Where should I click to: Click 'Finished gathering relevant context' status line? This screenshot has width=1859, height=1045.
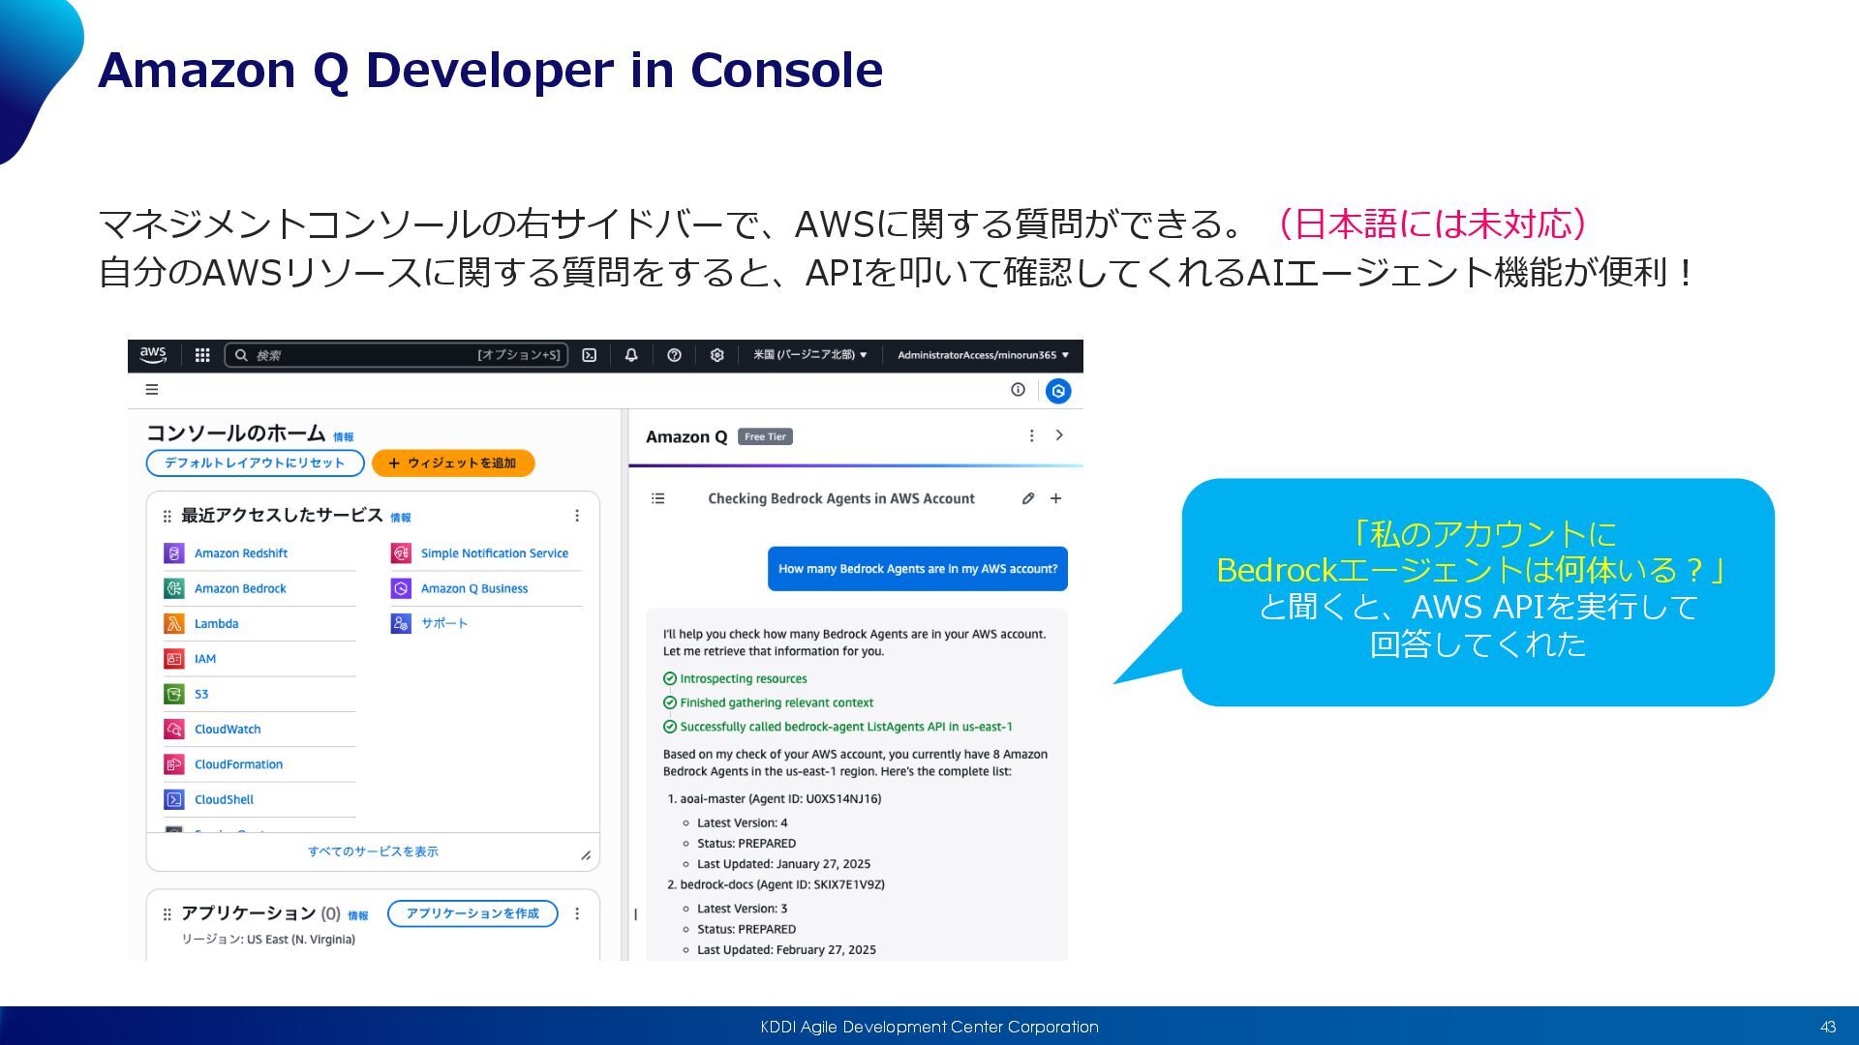click(x=768, y=702)
